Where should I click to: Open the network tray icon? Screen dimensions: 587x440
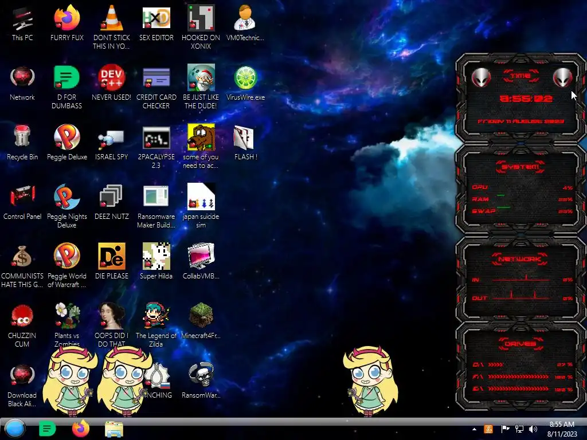(519, 429)
